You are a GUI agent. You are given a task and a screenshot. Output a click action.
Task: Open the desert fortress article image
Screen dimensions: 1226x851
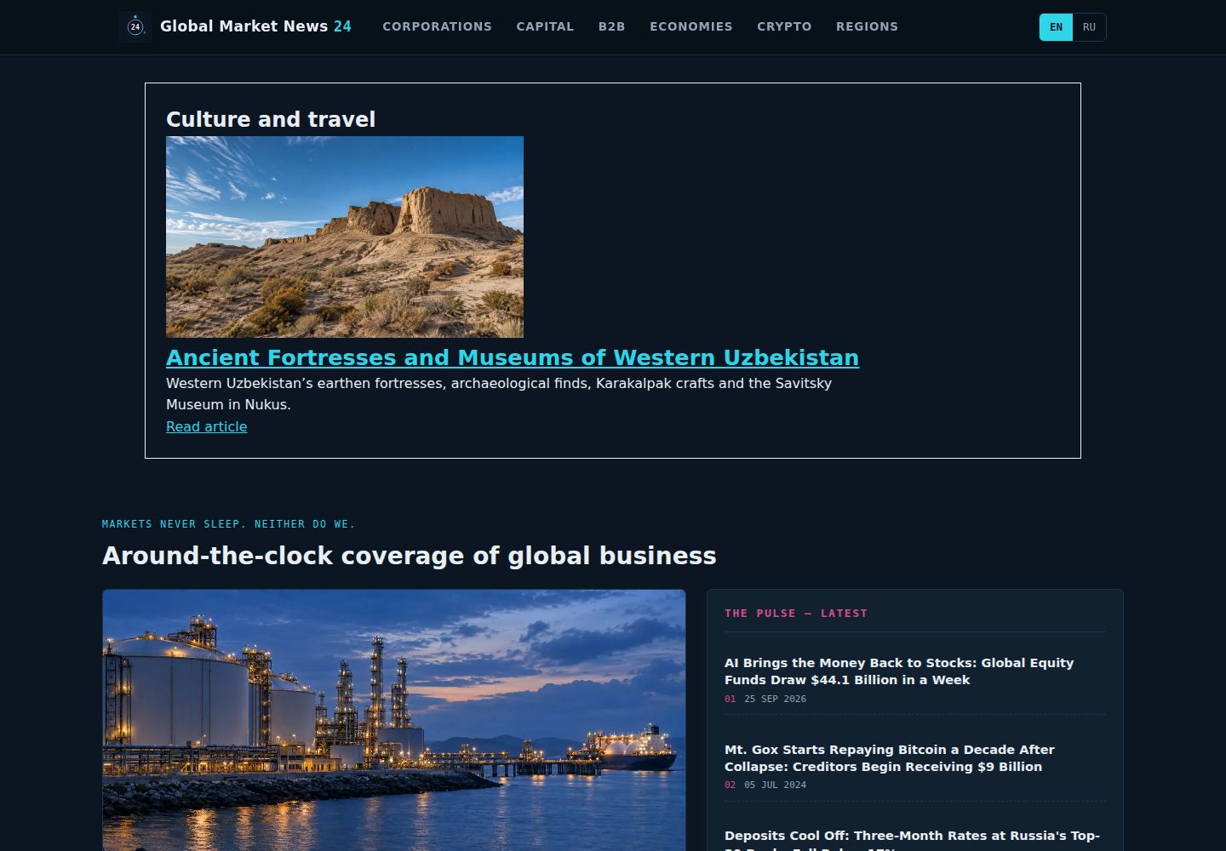345,237
